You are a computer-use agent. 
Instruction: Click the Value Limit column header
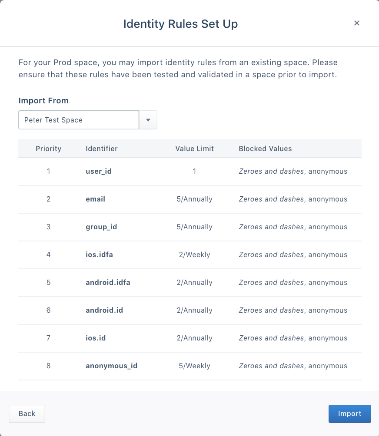[x=194, y=149]
